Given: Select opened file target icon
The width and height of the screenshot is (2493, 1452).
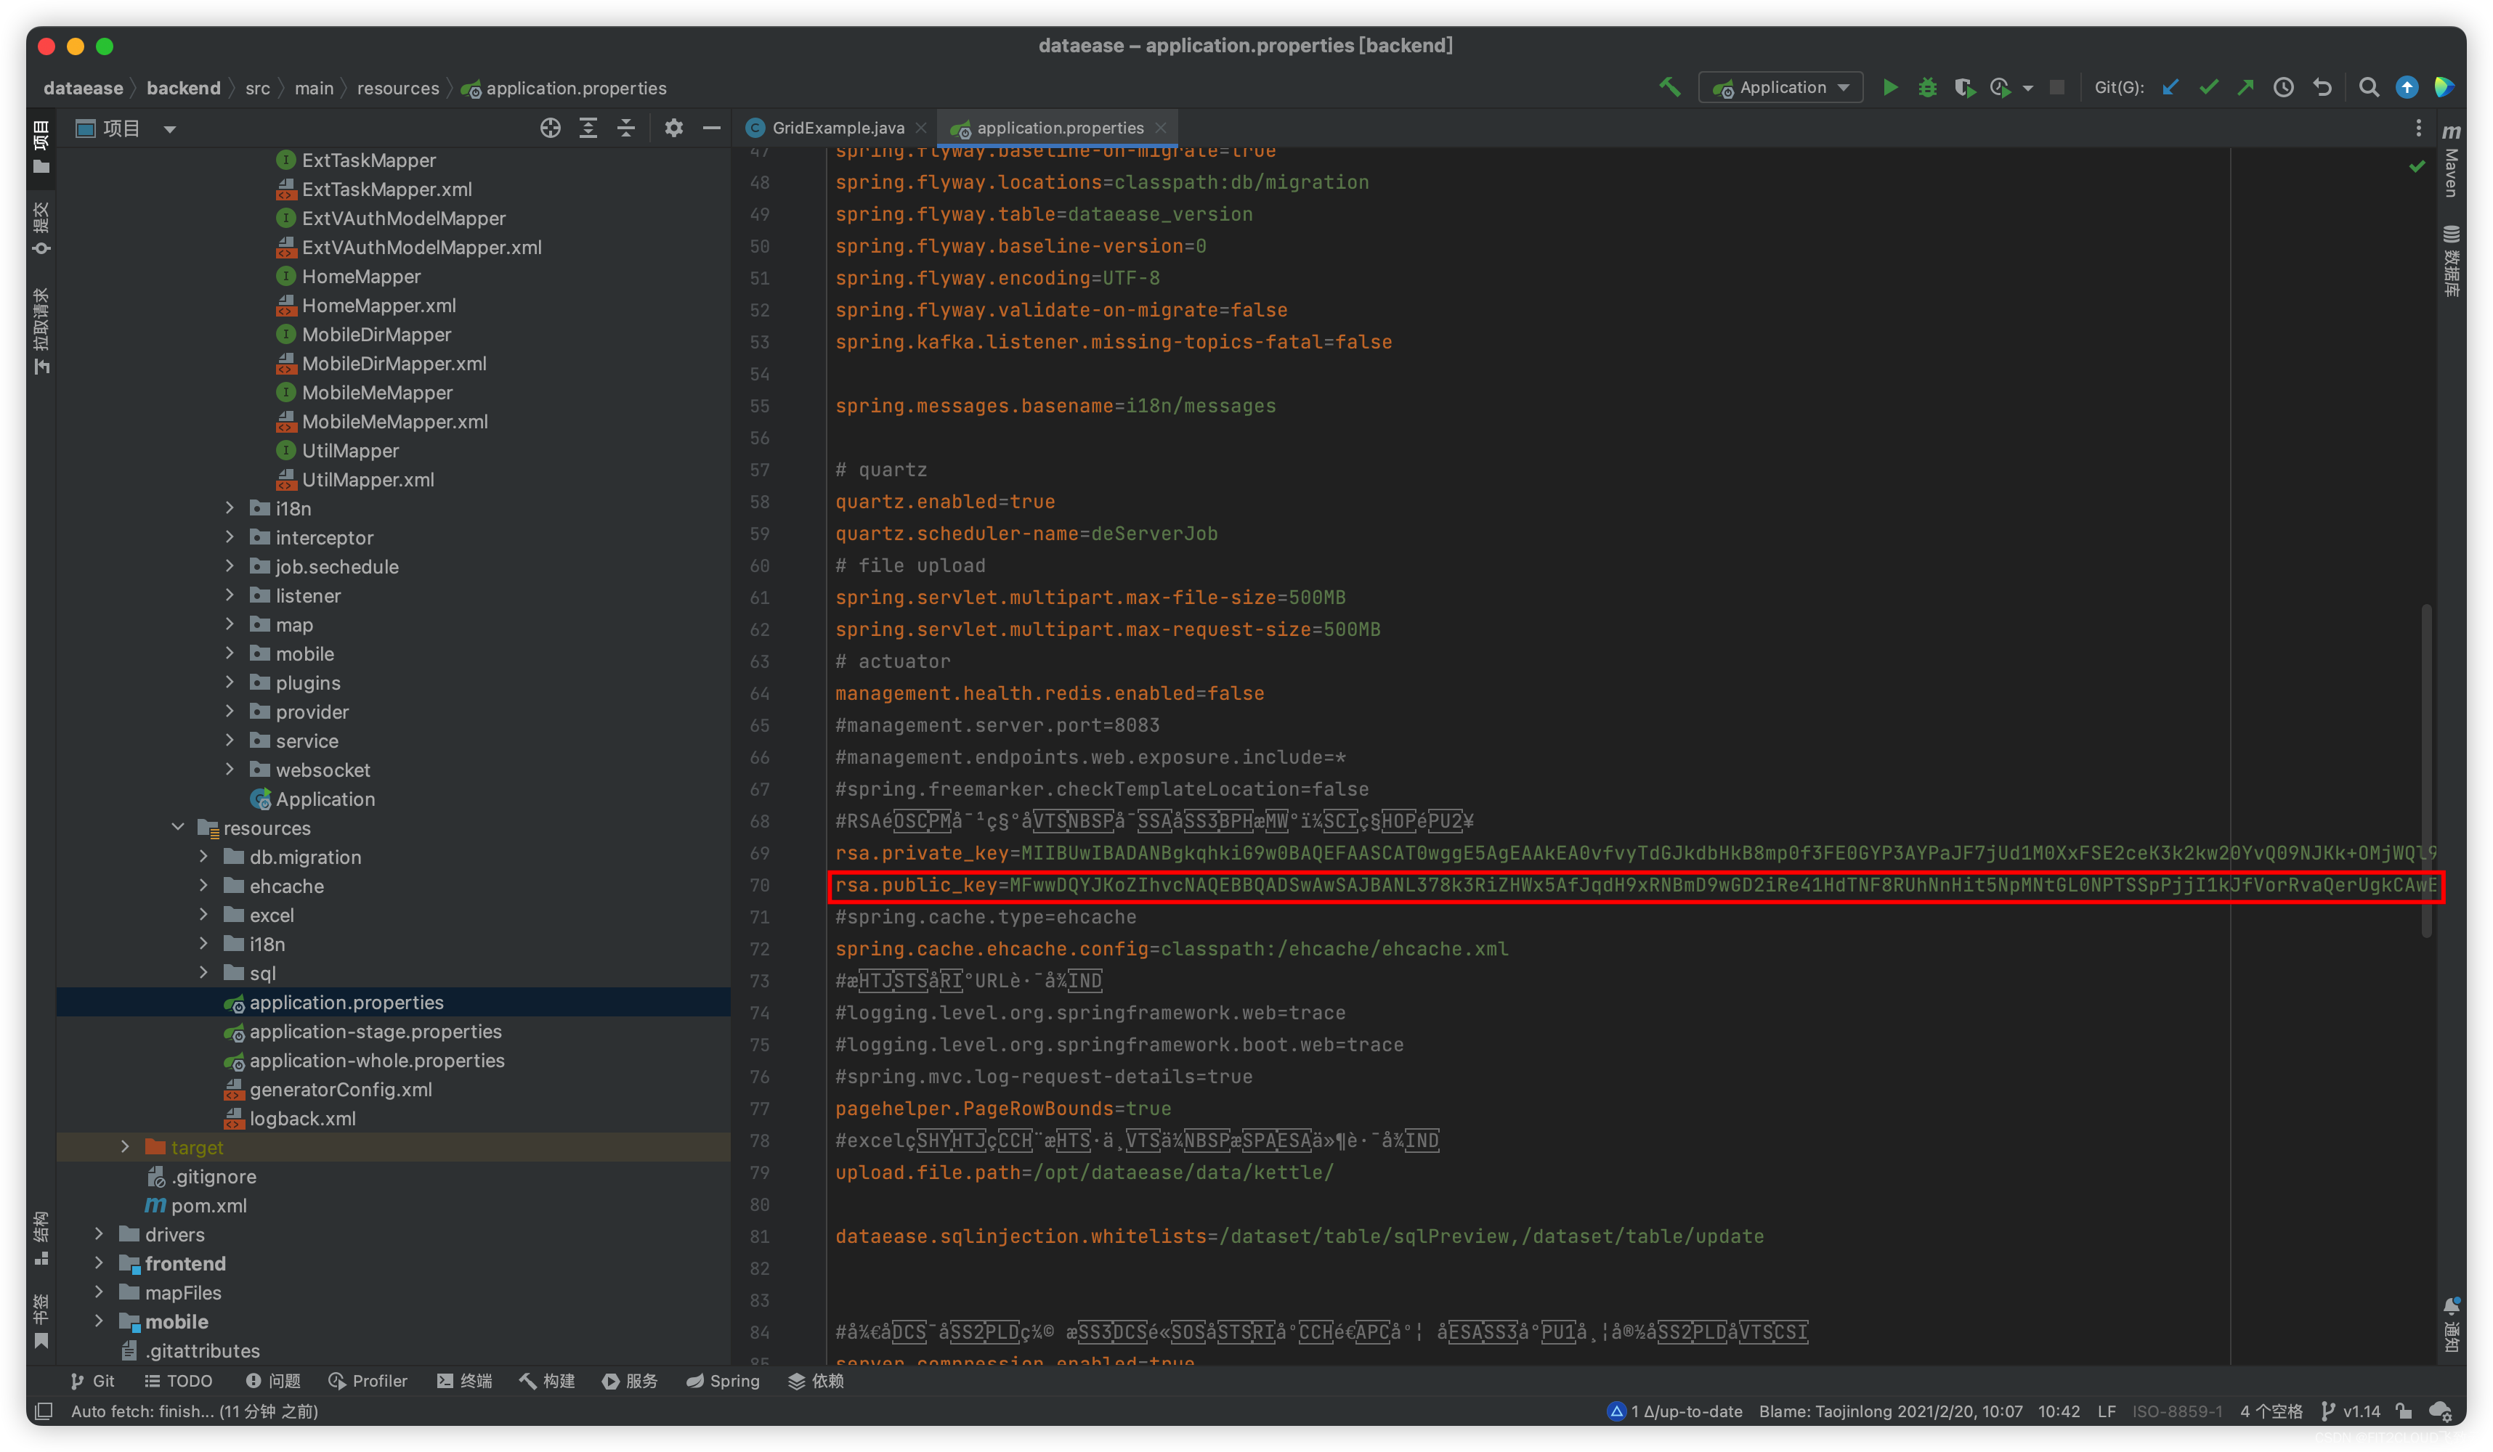Looking at the screenshot, I should point(550,129).
